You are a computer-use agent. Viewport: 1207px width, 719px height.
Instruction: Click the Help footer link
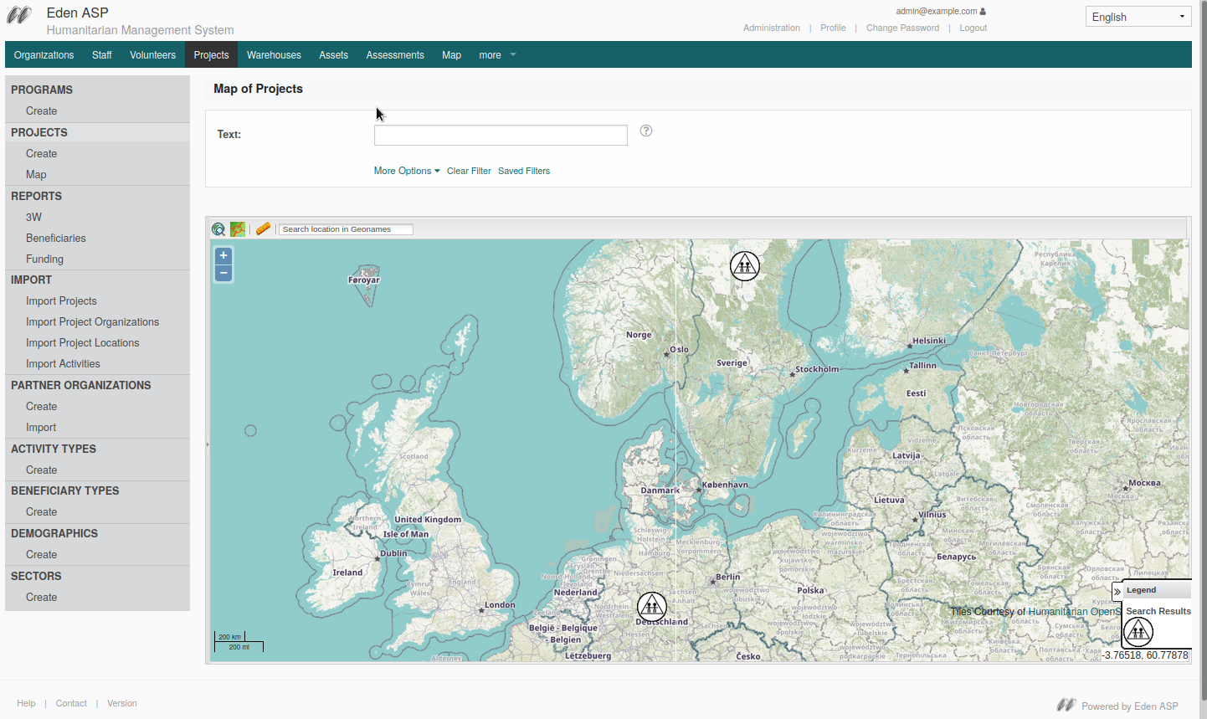coord(26,703)
